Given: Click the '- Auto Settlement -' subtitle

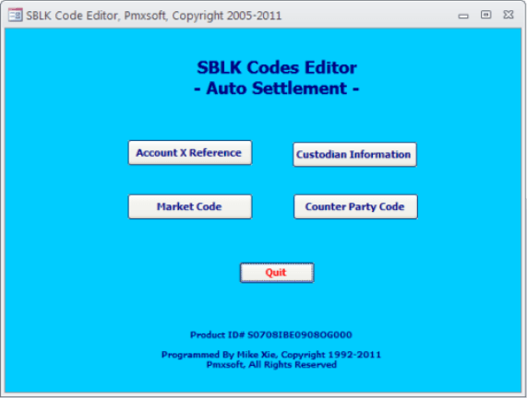Looking at the screenshot, I should (277, 88).
